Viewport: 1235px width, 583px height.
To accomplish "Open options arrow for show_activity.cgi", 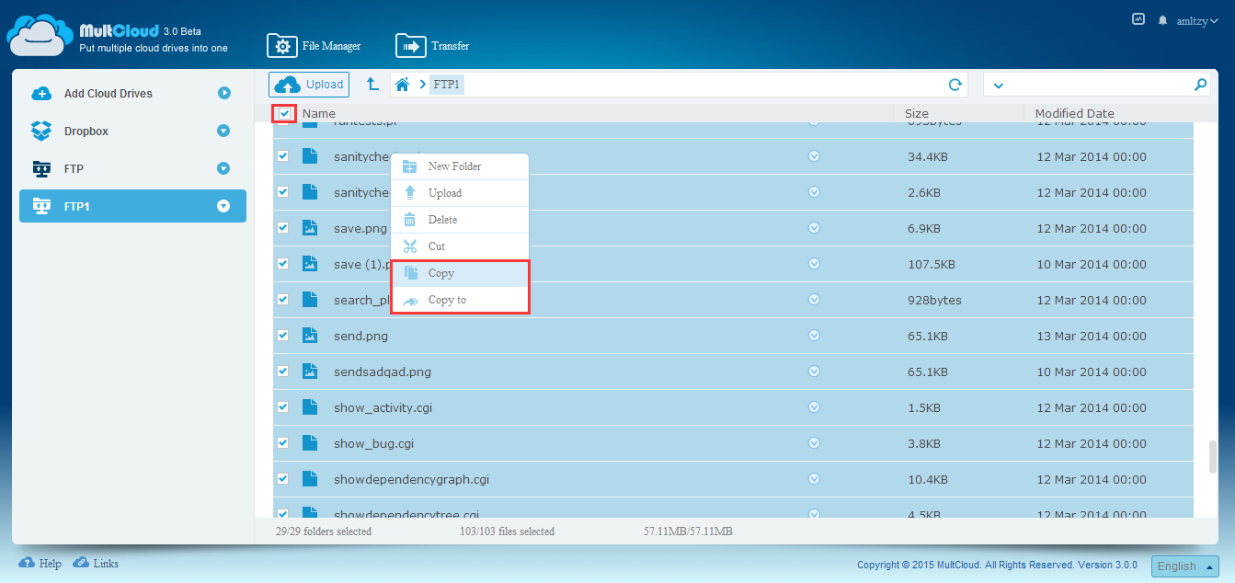I will (x=814, y=407).
